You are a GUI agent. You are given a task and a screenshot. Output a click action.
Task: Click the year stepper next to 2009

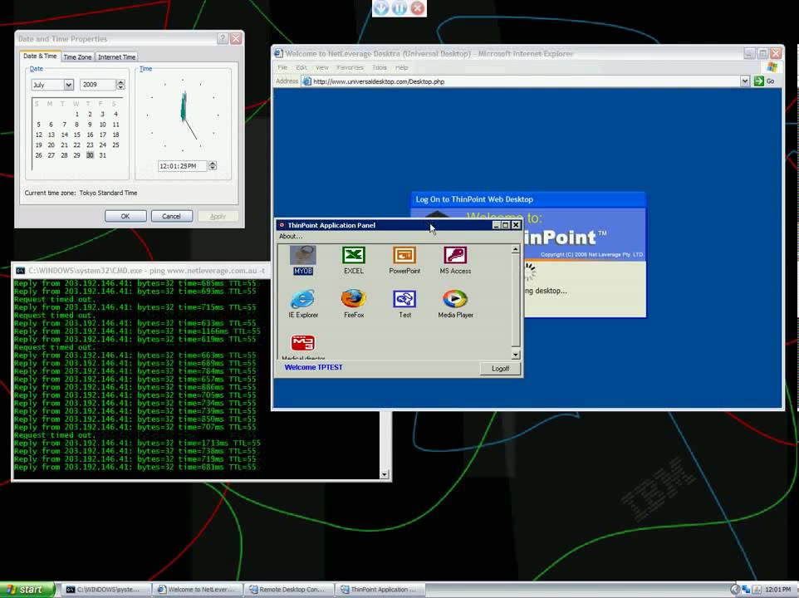(x=120, y=85)
